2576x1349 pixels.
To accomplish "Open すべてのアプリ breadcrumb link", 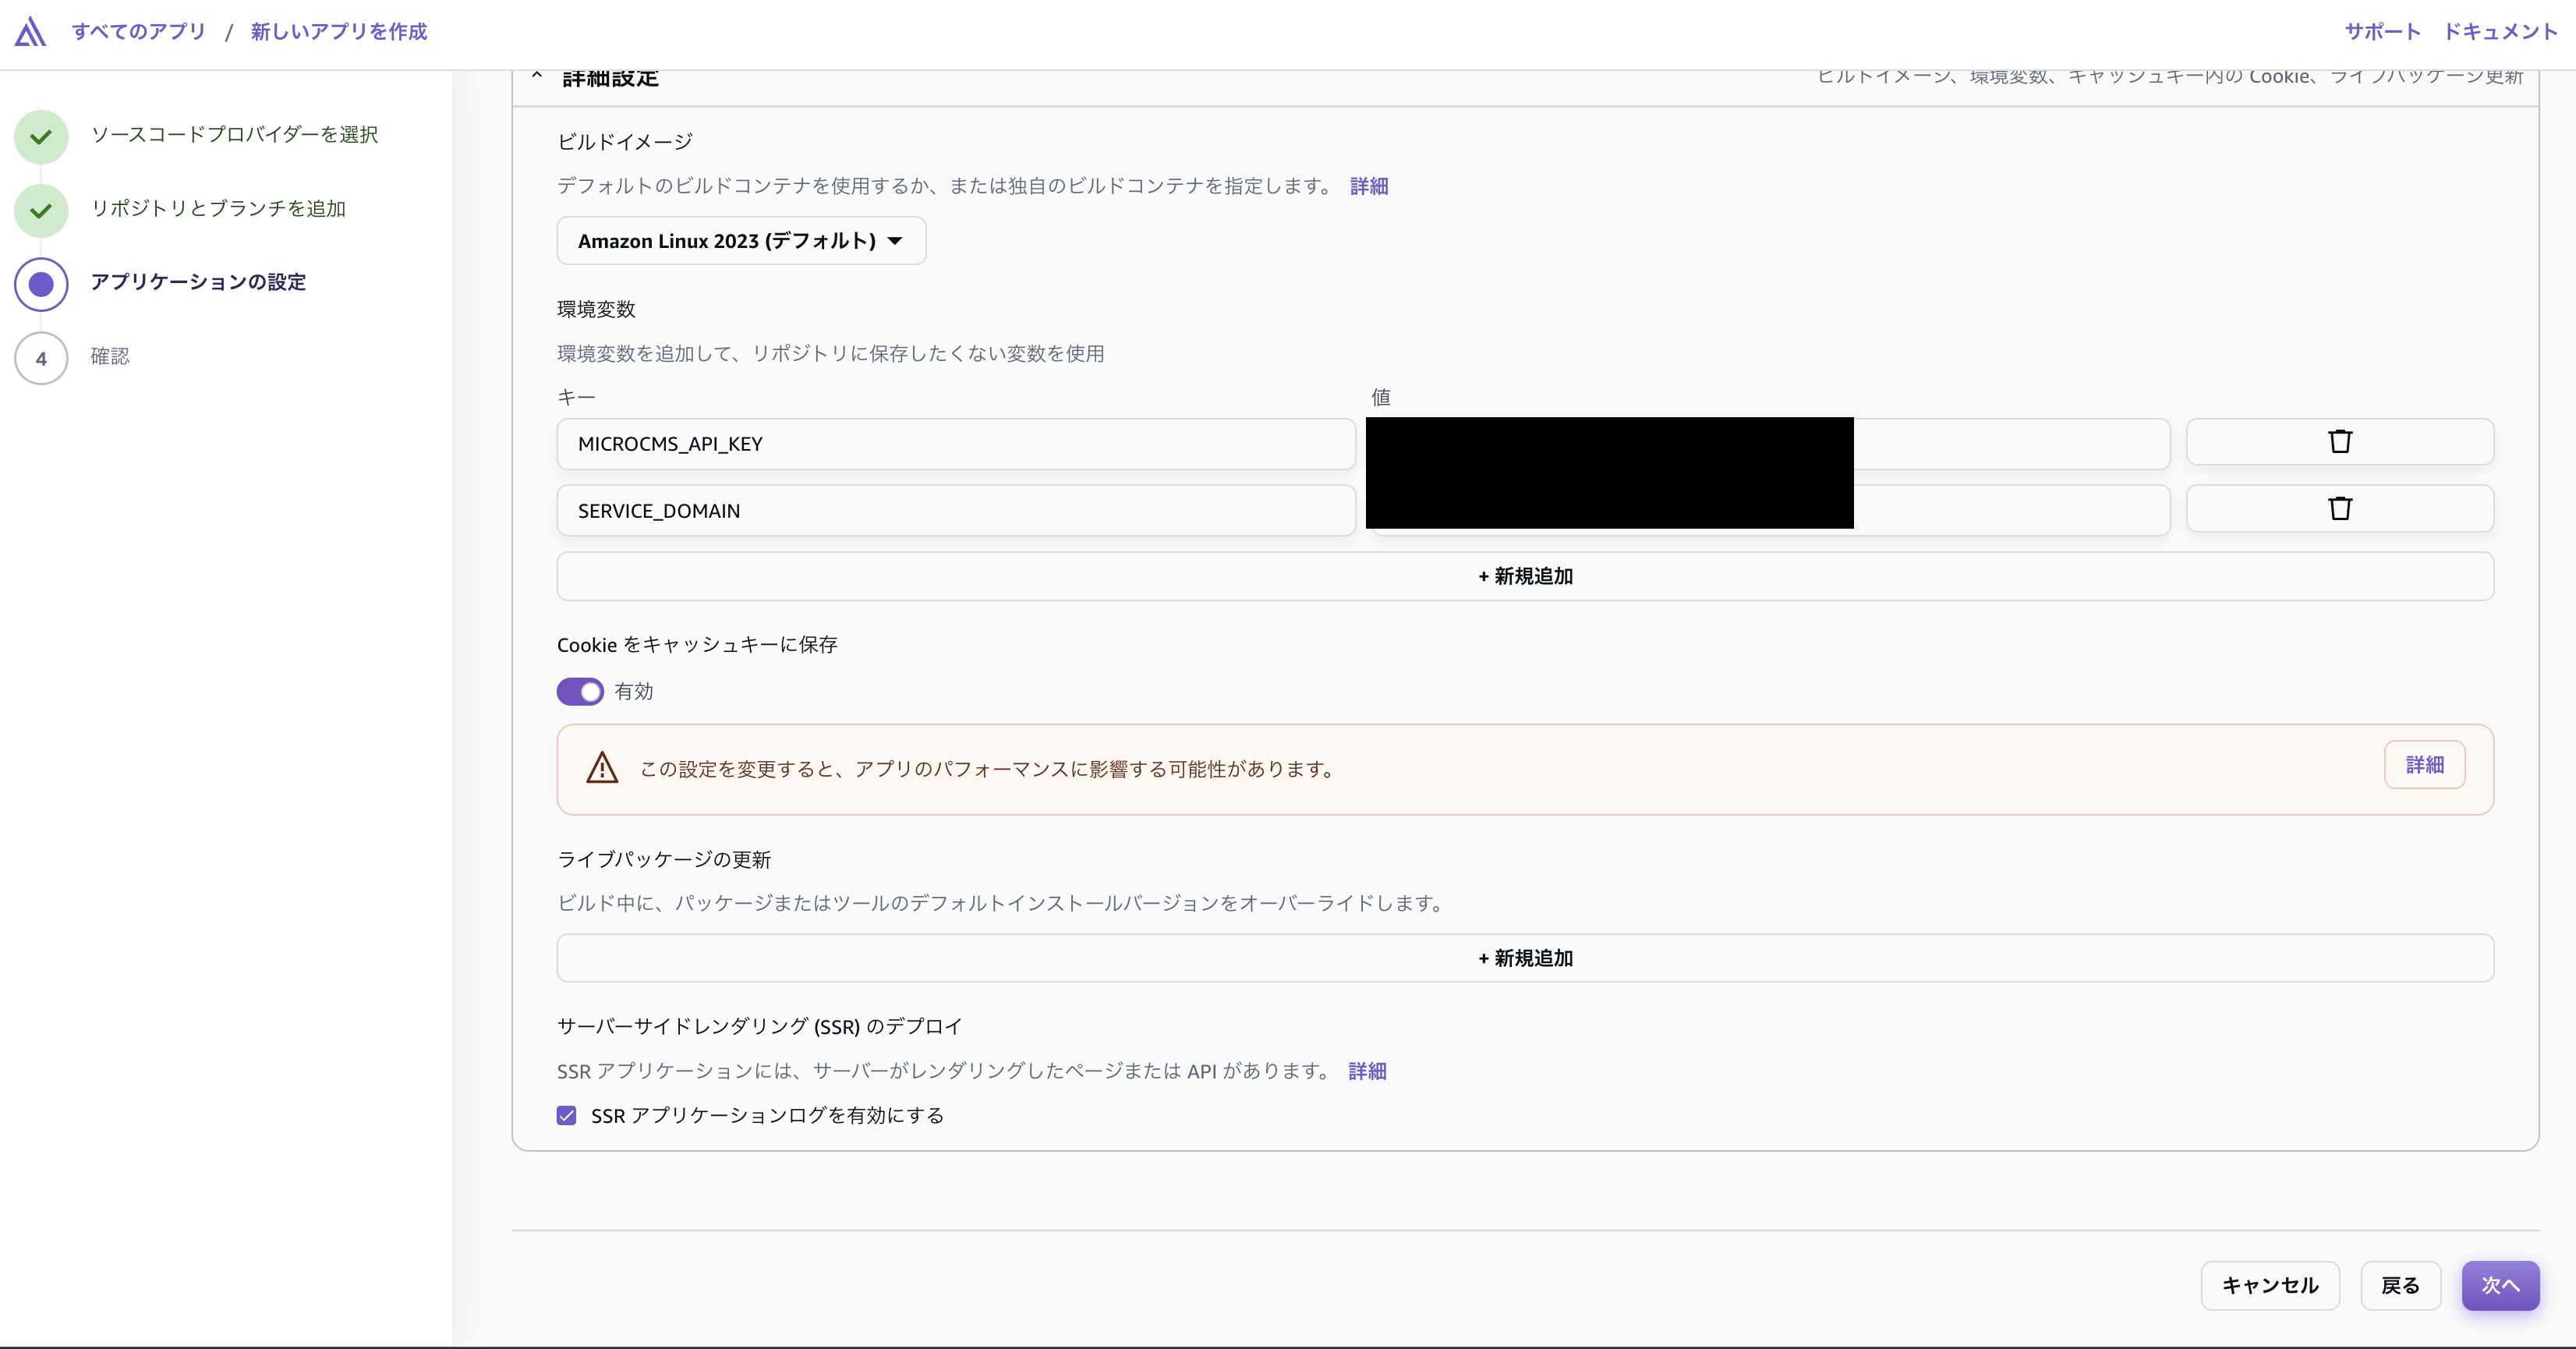I will [139, 32].
